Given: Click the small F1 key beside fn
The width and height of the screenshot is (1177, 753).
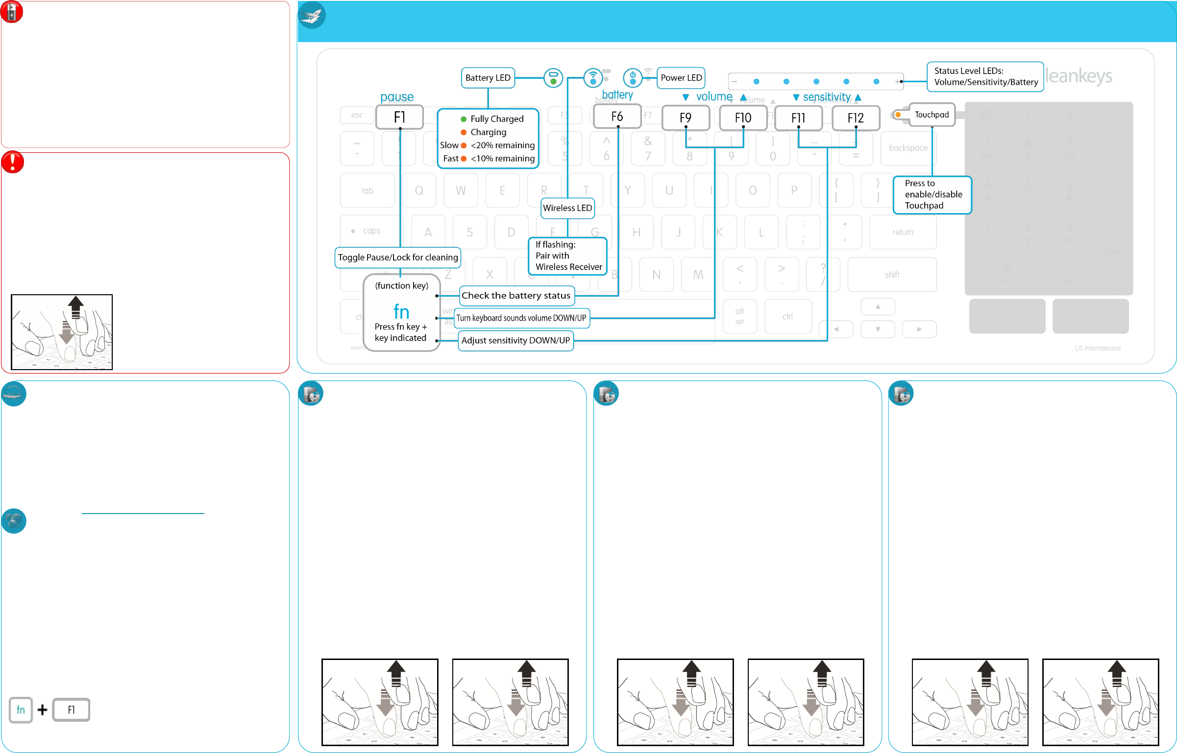Looking at the screenshot, I should [x=72, y=710].
